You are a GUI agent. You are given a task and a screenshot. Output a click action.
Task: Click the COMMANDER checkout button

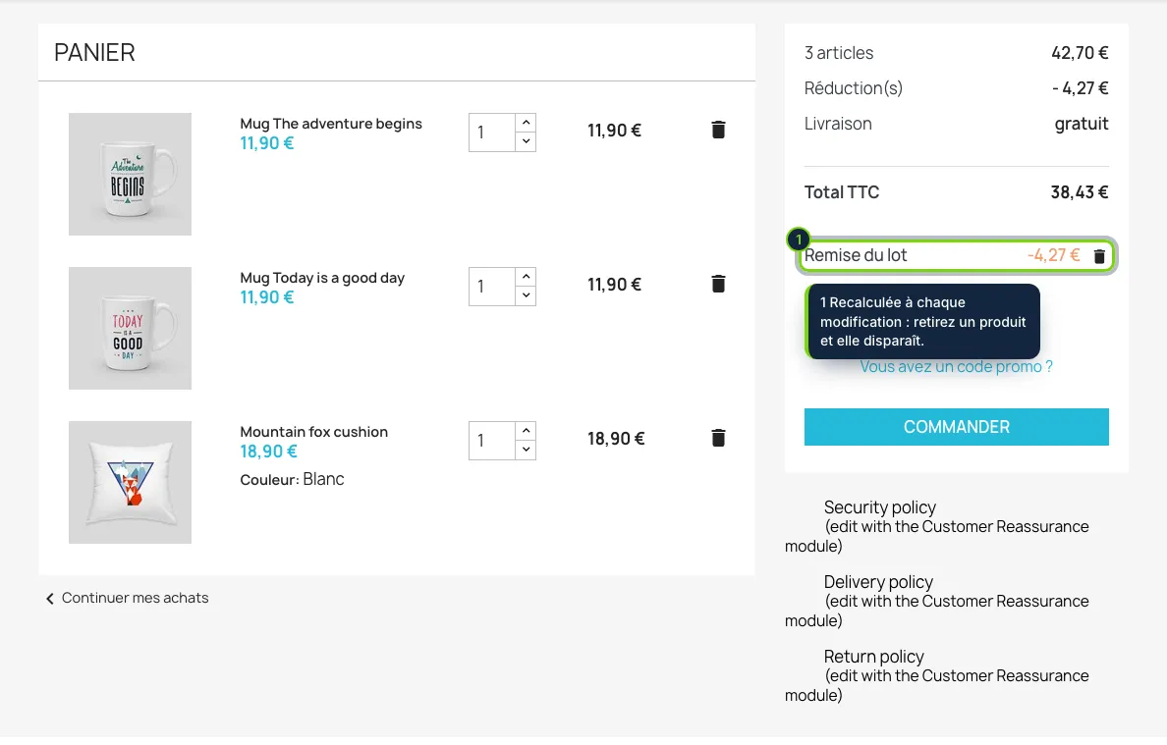[957, 427]
